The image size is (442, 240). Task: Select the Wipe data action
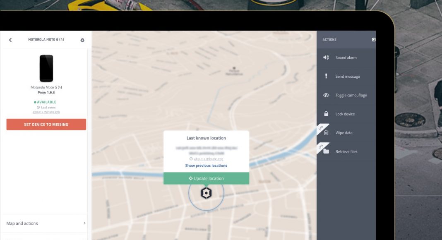click(x=346, y=133)
